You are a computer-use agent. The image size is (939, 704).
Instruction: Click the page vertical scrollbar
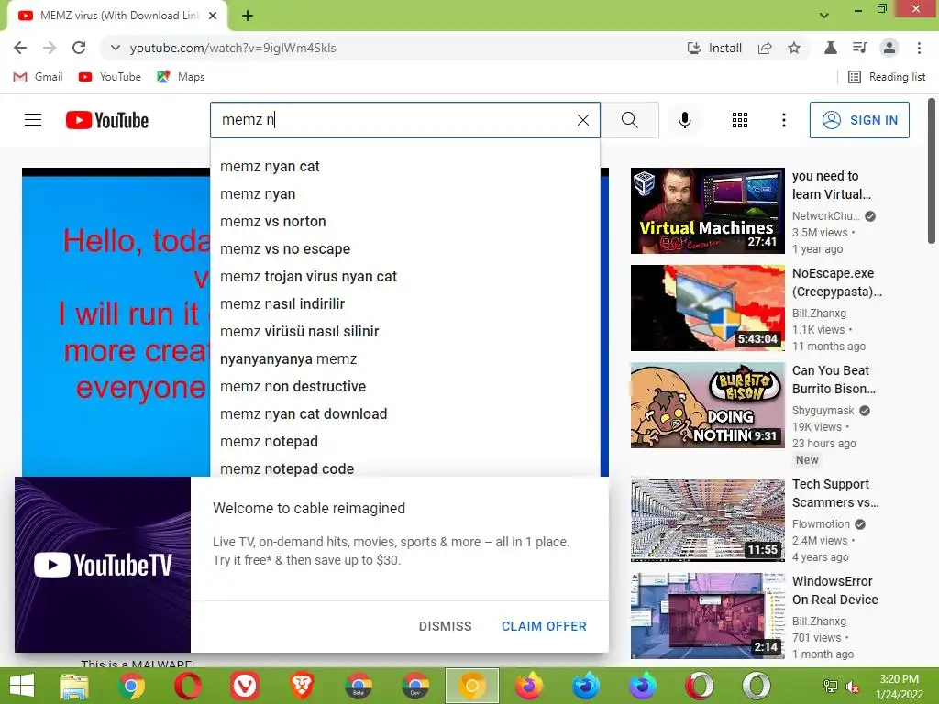point(932,170)
